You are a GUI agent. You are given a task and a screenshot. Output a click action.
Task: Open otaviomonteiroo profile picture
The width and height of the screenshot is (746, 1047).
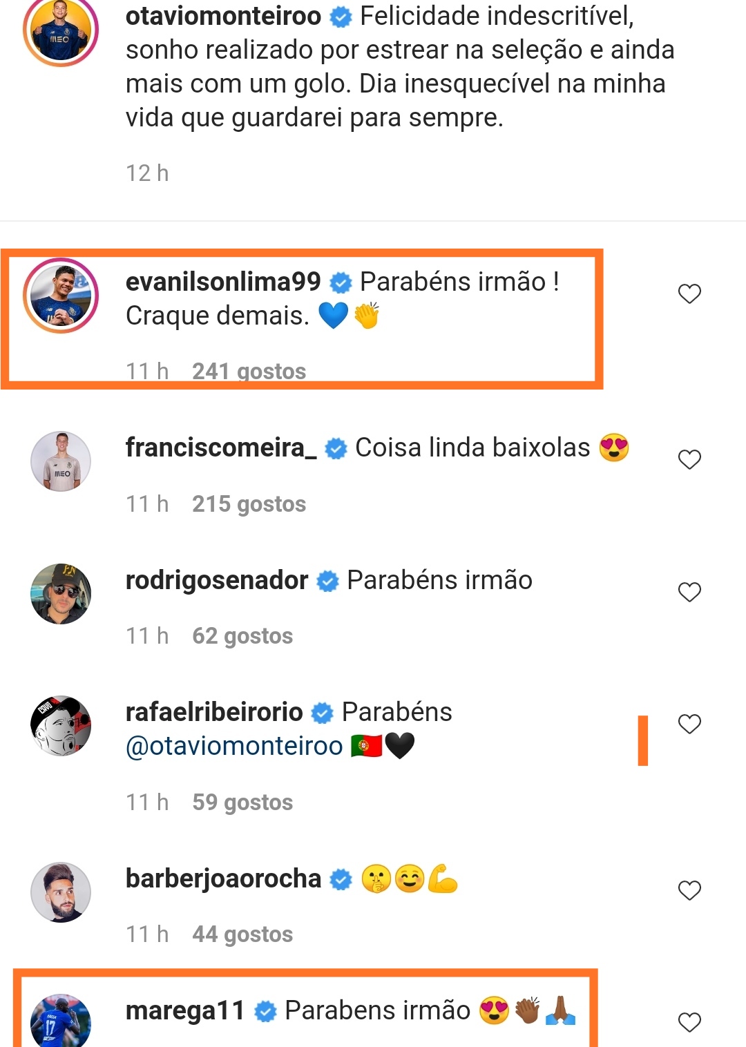(x=61, y=30)
